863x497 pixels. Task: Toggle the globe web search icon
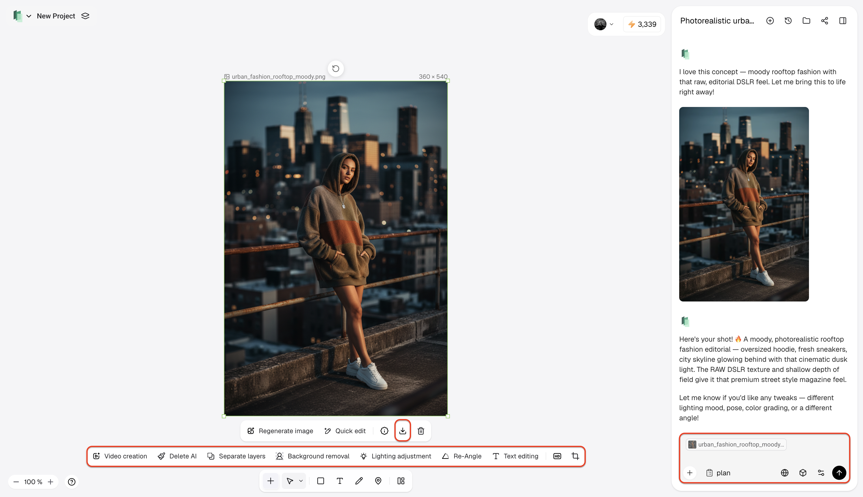[x=785, y=473]
